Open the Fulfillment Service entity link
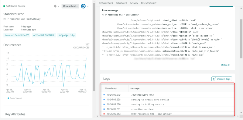Viewport: 243px width, 120px height. (x=15, y=6)
